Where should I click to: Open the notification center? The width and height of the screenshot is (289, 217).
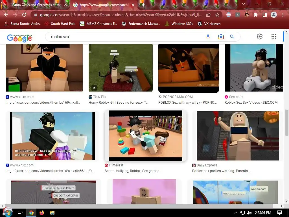(x=280, y=213)
